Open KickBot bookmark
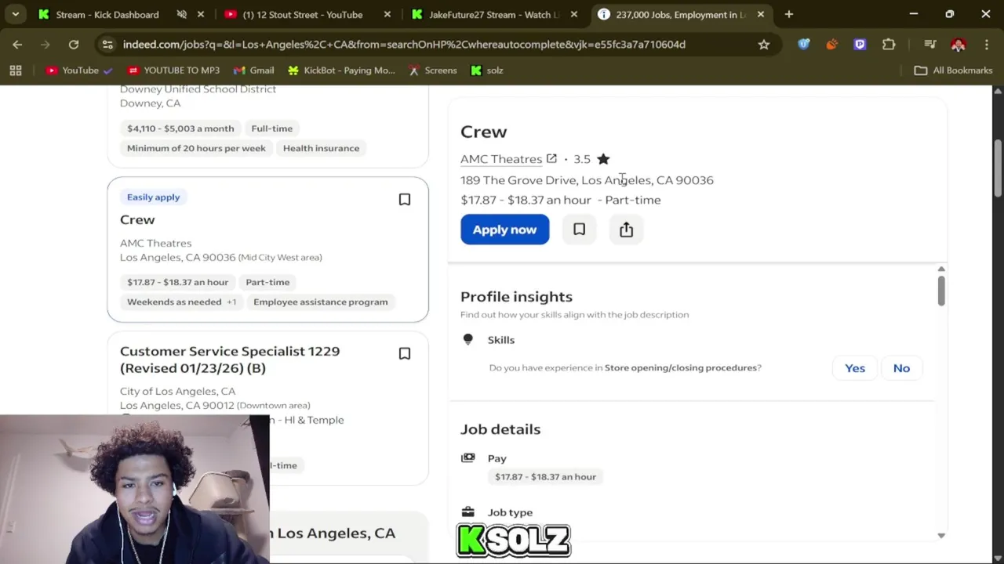 tap(341, 70)
